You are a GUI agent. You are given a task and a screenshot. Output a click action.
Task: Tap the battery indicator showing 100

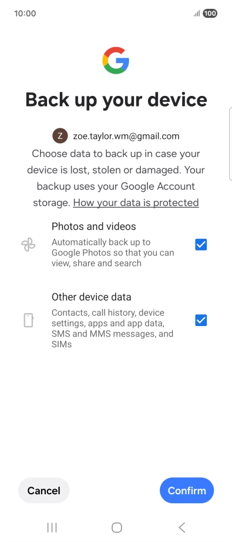coord(210,14)
